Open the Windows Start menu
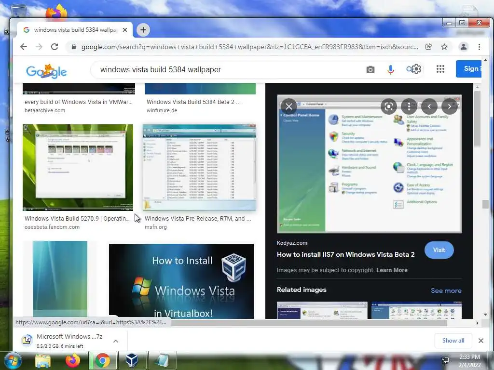This screenshot has width=494, height=370. tap(12, 360)
